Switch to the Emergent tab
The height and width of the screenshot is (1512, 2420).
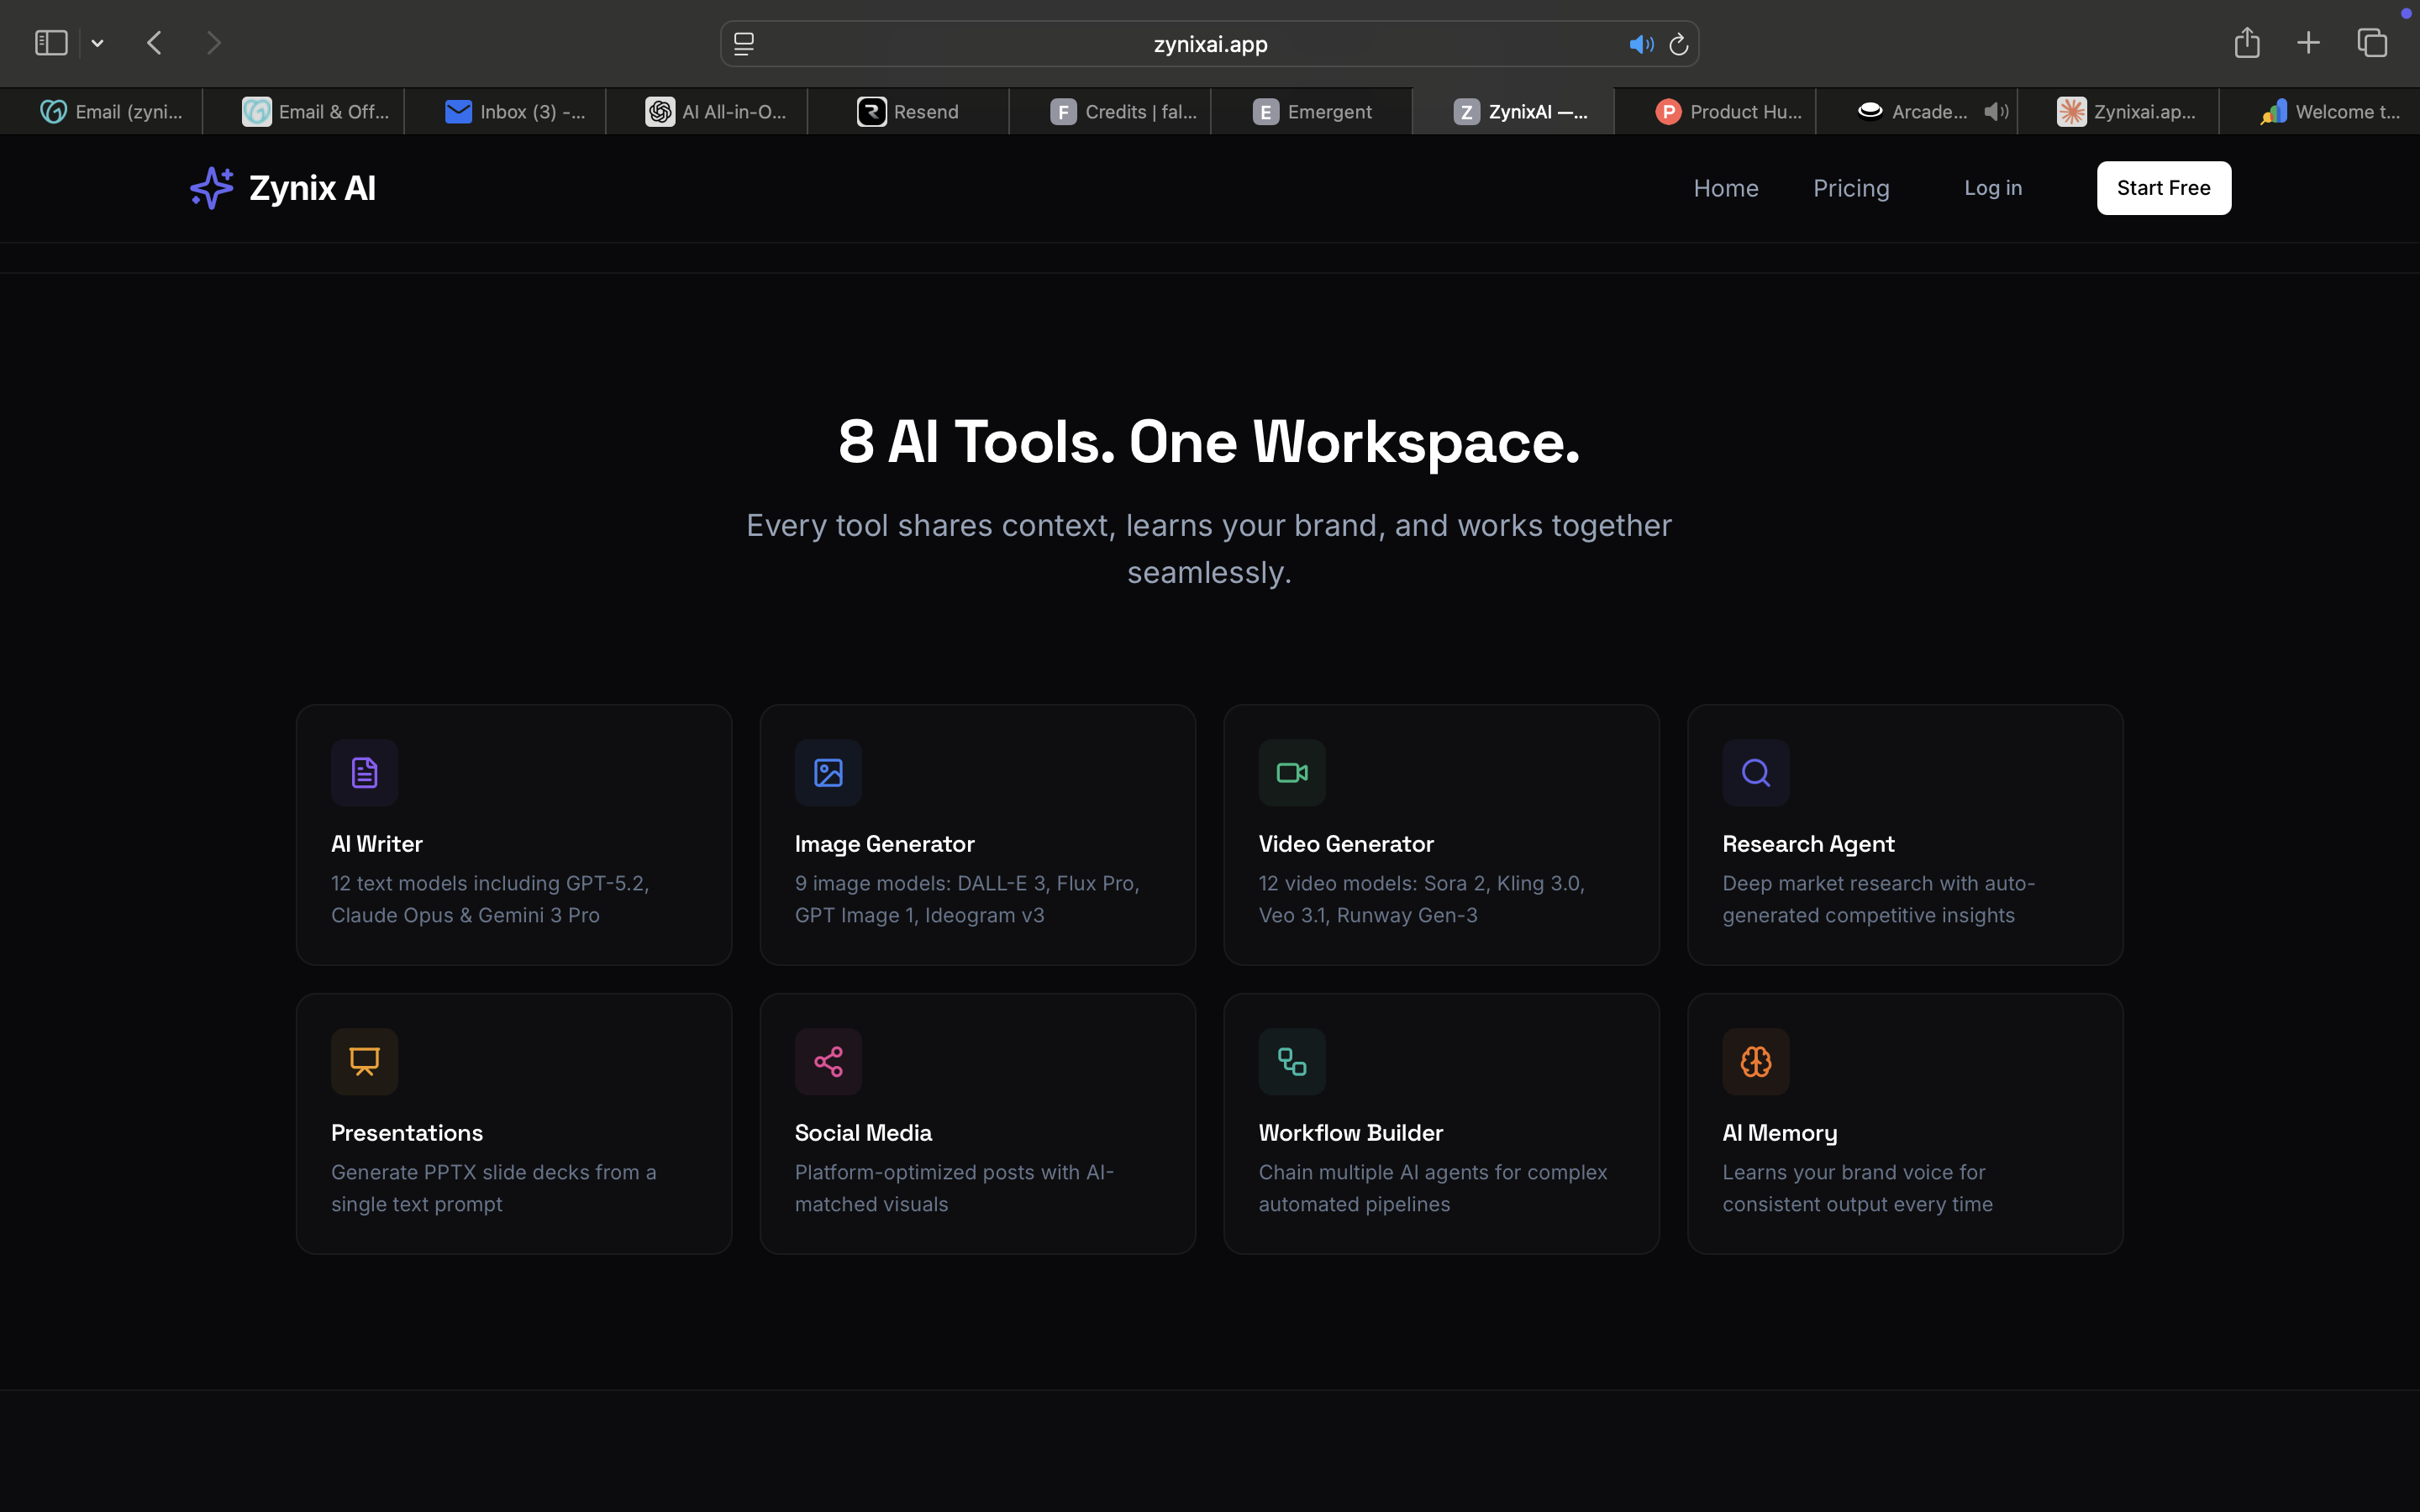[1310, 111]
